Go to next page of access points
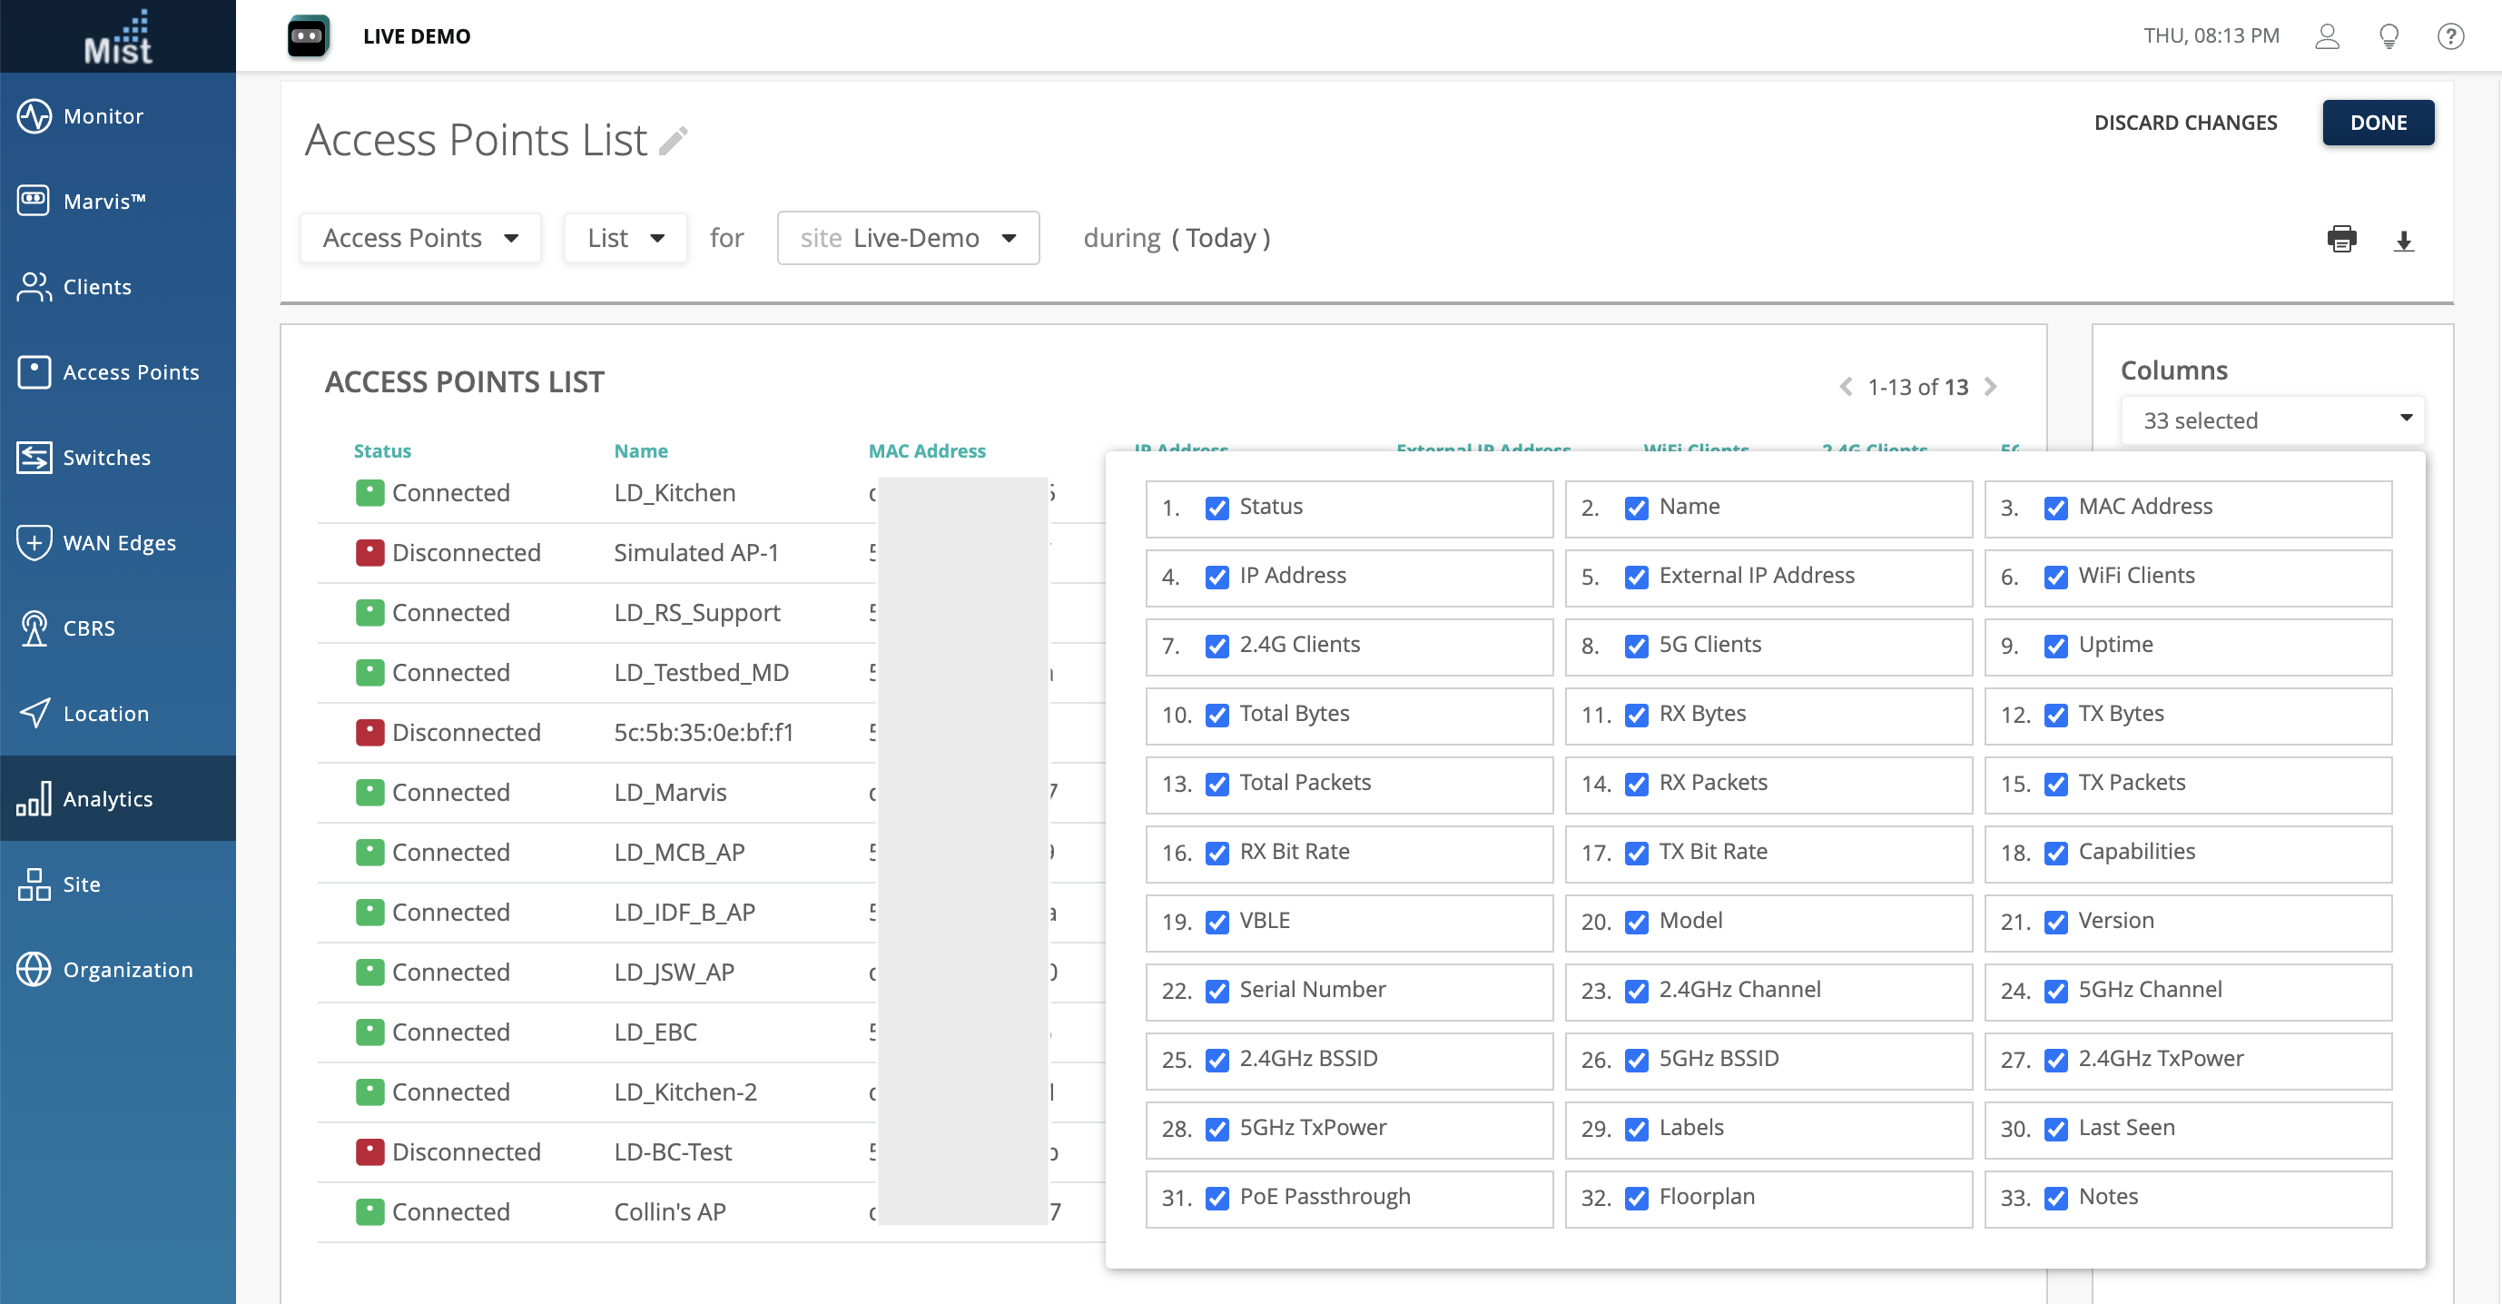 pyautogui.click(x=1990, y=387)
